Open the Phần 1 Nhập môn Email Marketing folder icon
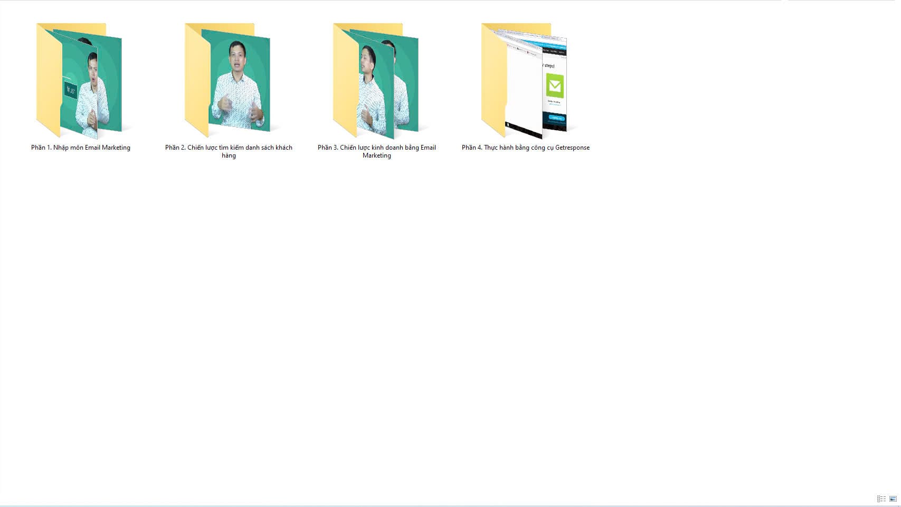Viewport: 901px width, 507px height. point(79,80)
